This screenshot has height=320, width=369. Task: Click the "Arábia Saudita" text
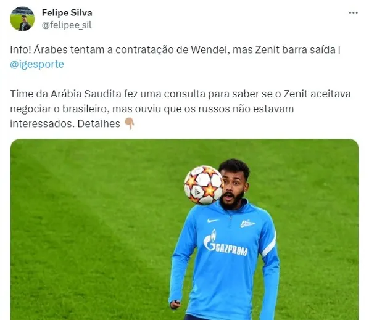point(86,94)
